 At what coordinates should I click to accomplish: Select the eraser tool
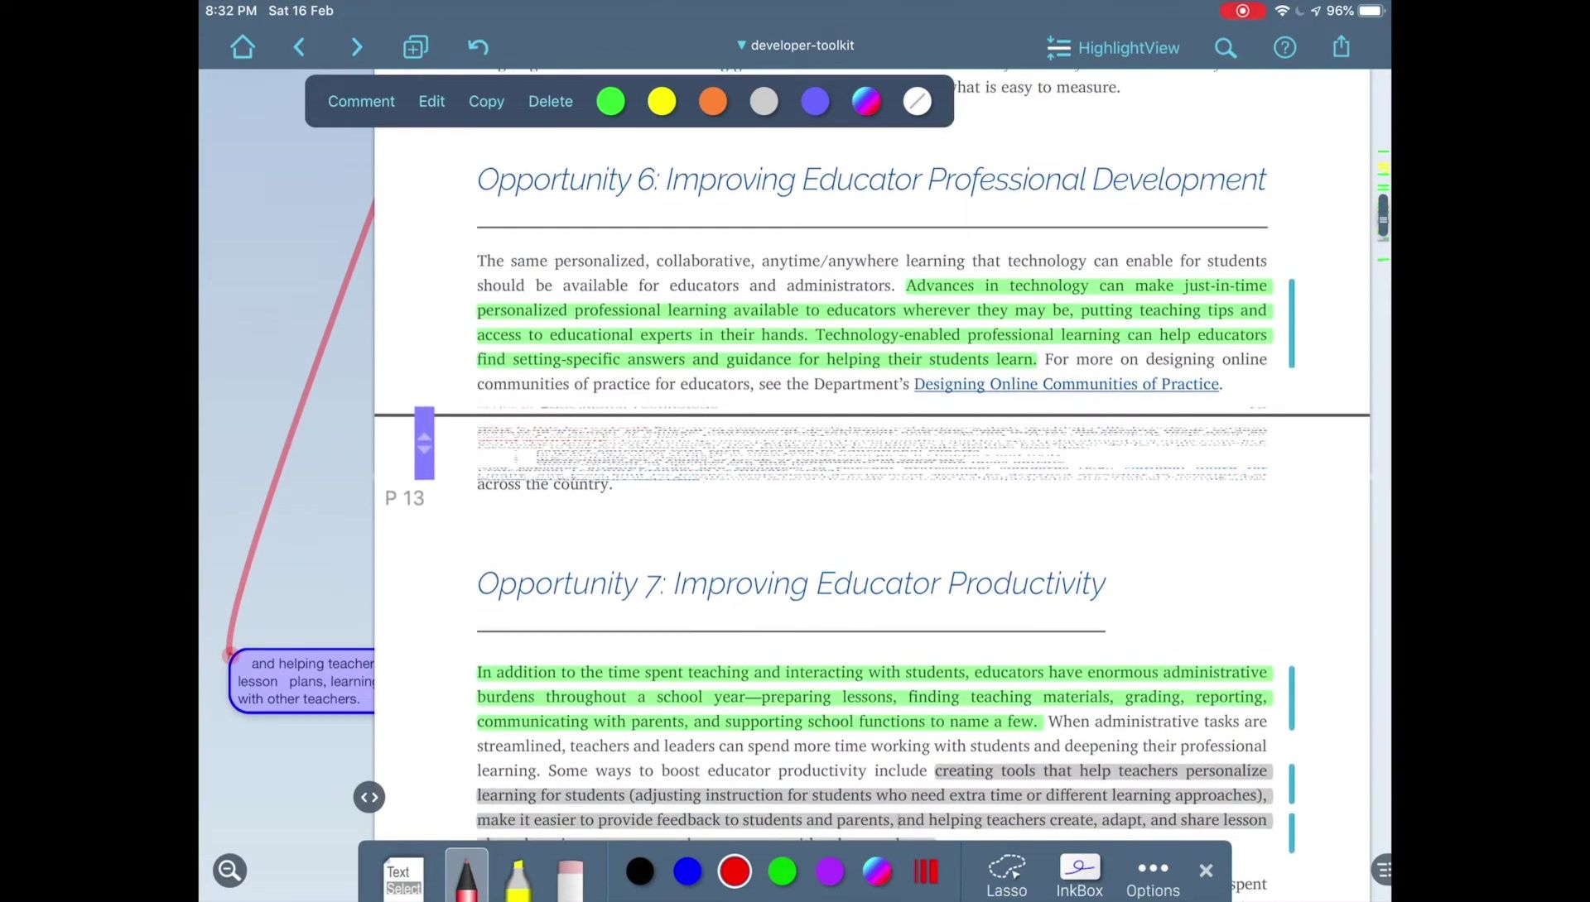tap(570, 880)
